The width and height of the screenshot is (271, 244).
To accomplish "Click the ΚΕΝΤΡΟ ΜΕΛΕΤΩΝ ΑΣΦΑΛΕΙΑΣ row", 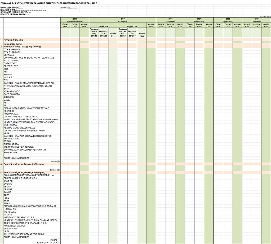I will coord(19,128).
